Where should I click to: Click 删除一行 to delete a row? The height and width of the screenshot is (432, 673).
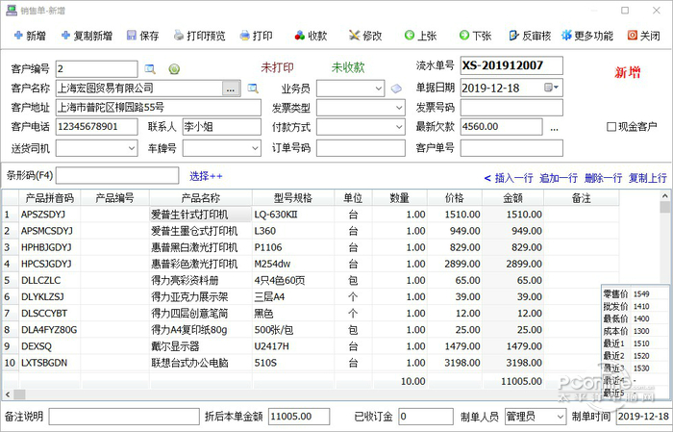click(x=603, y=178)
